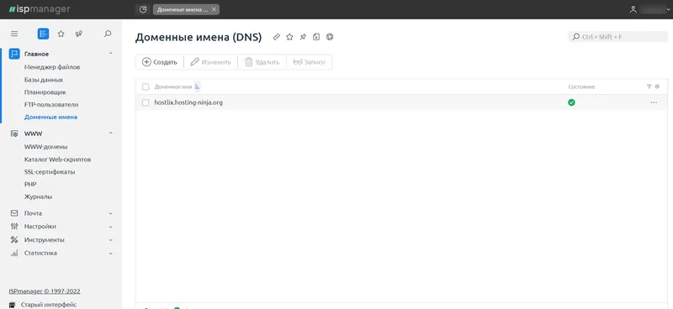673x309 pixels.
Task: Collapse the sidebar with the hamburger icon
Action: (x=14, y=34)
